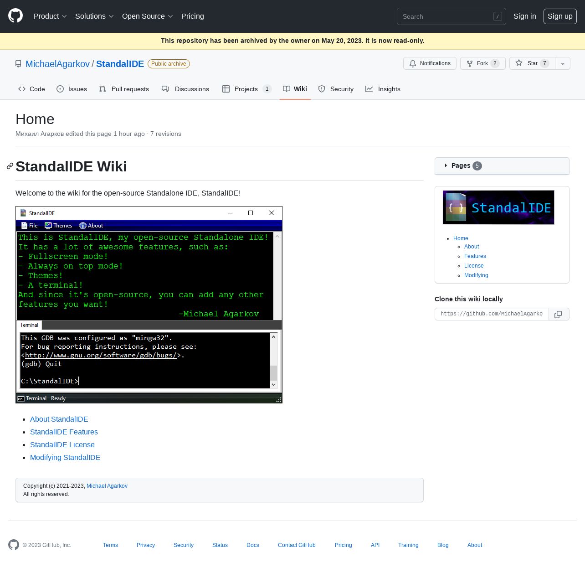Screen dimensions: 585x573
Task: Star the repository
Action: 532,63
